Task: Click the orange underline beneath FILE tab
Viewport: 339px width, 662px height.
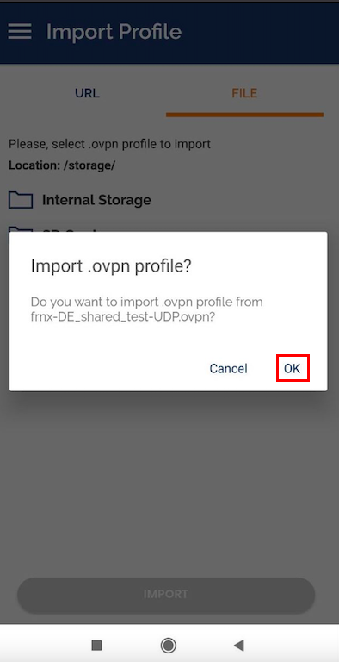Action: 244,115
